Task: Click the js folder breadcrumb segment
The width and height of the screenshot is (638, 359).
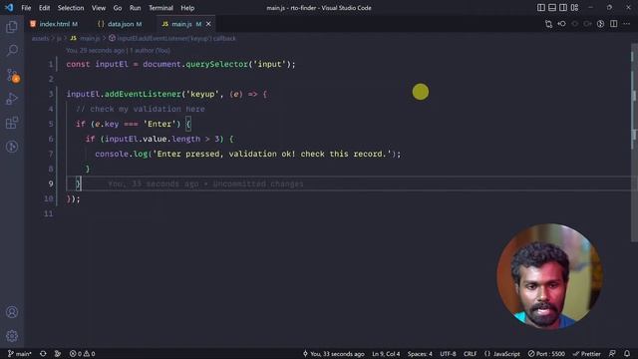Action: pyautogui.click(x=59, y=38)
